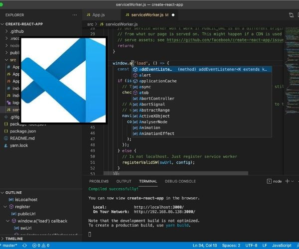
Task: Click the braces icon beside package.json
Action: click(6, 131)
